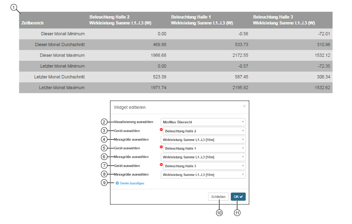
Task: Close the Widget editieren dialog with X
Action: pyautogui.click(x=244, y=106)
